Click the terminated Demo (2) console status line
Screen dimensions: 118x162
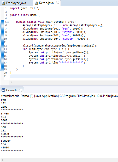tap(59, 96)
